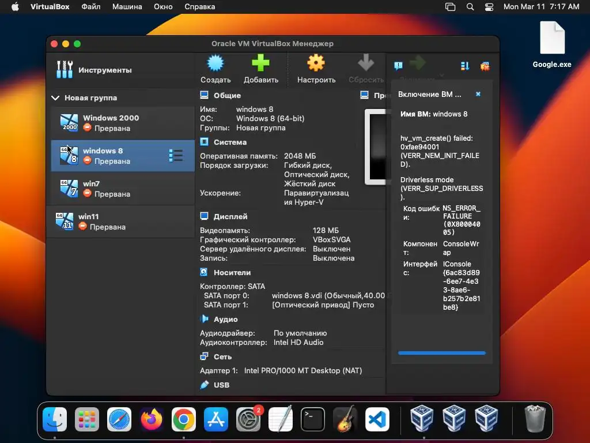
Task: Click 'Intel PRO/1000 MT Desktop (NAT)' adapter text
Action: 303,371
